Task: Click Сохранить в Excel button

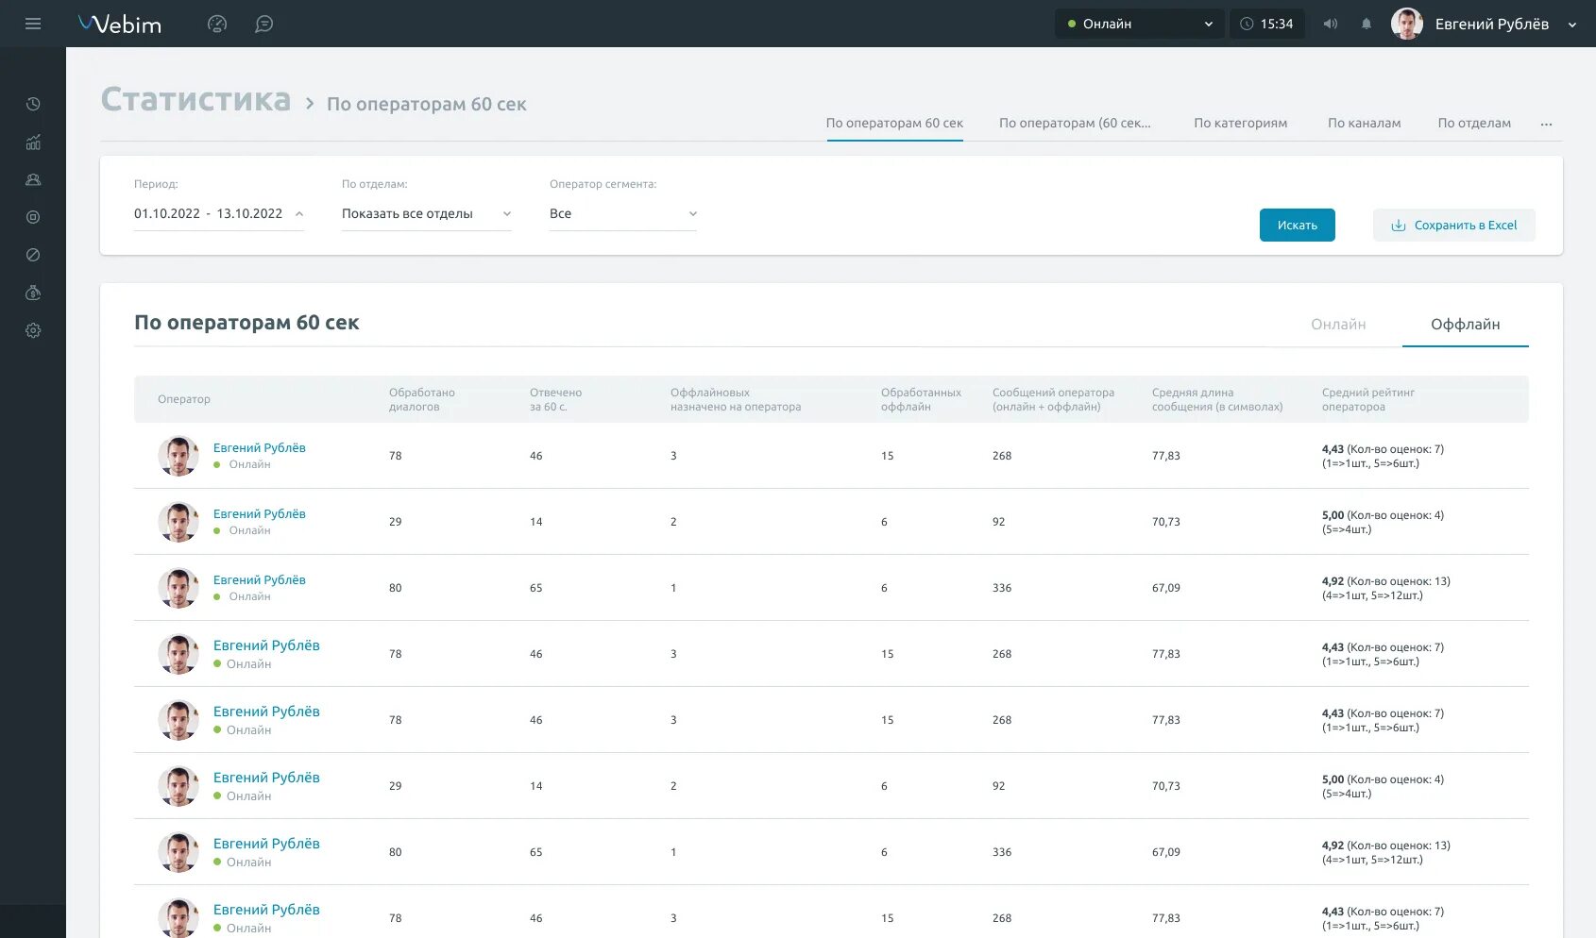Action: (1454, 226)
